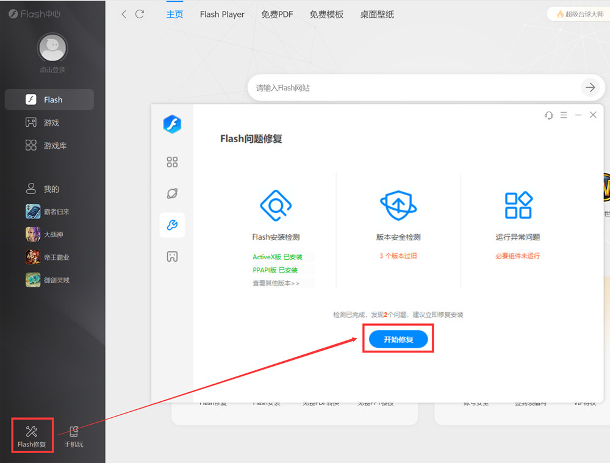
Task: Click the Flash修复 wrench icon in sidebar
Action: [x=32, y=432]
